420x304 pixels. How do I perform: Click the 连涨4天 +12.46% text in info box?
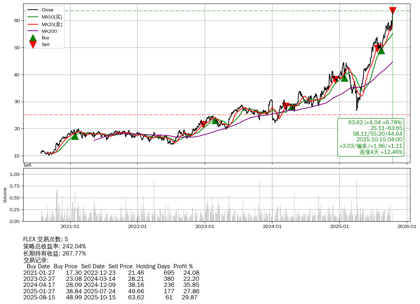(380, 152)
